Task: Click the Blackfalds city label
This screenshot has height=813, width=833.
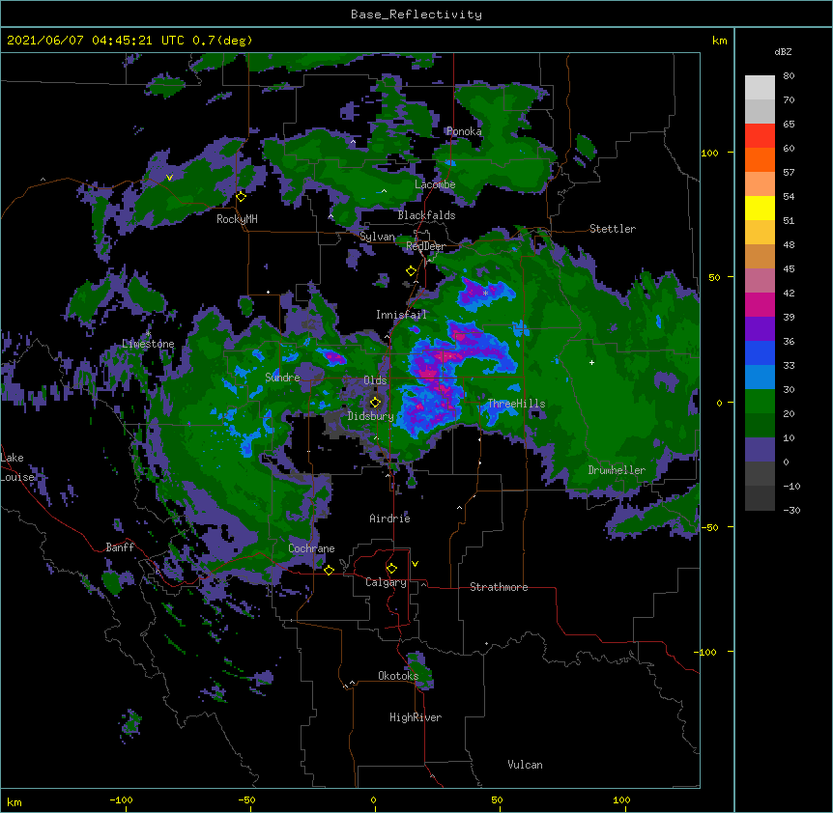Action: (x=426, y=215)
